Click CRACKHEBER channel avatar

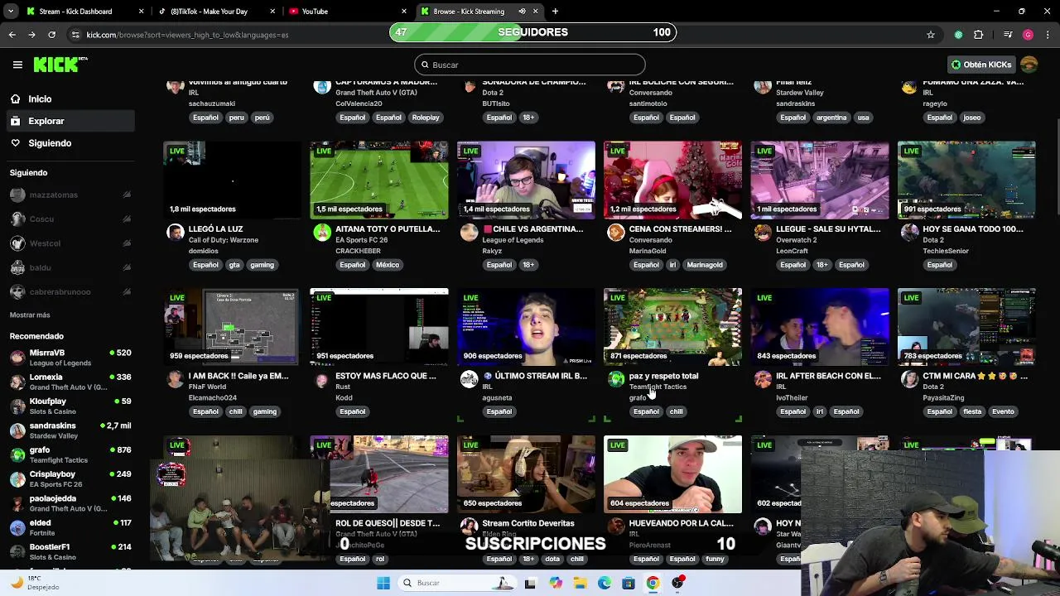pyautogui.click(x=322, y=233)
